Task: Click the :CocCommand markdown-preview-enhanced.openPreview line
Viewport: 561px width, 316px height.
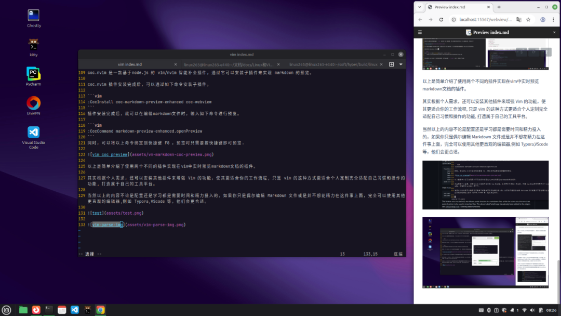Action: click(x=145, y=131)
